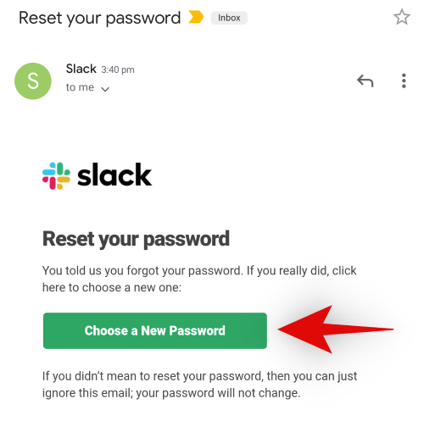Toggle the yellow importance marker
The height and width of the screenshot is (421, 424).
196,17
